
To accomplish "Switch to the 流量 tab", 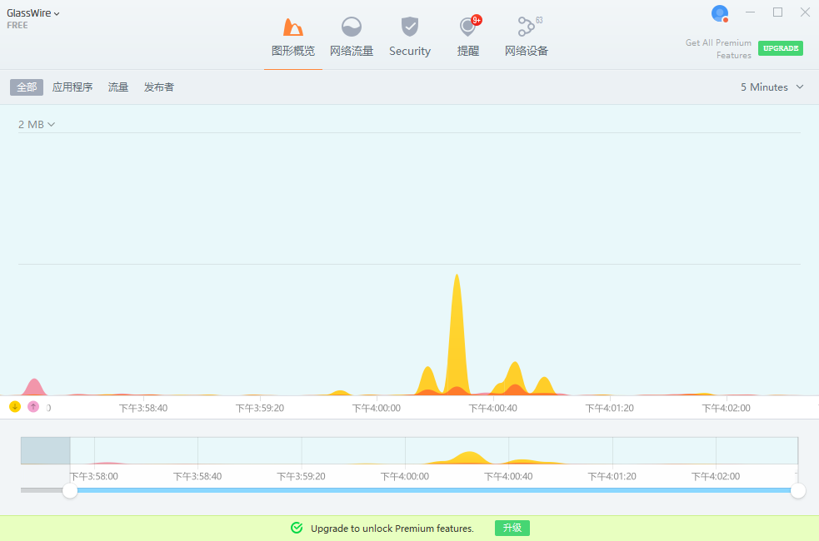I will (x=118, y=87).
